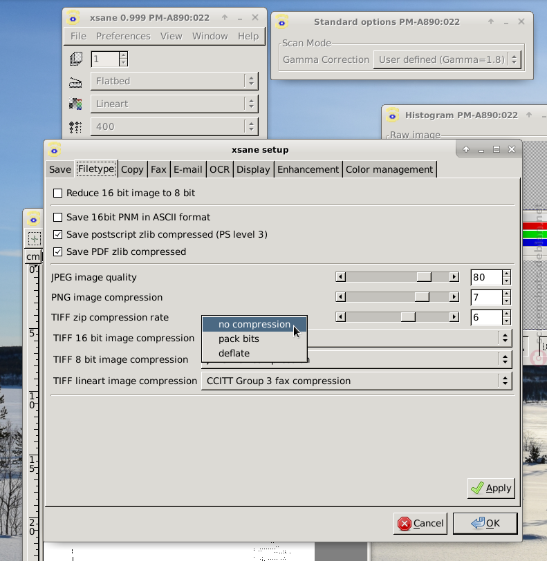The height and width of the screenshot is (561, 547).
Task: Switch to the Copy tab
Action: pos(132,169)
